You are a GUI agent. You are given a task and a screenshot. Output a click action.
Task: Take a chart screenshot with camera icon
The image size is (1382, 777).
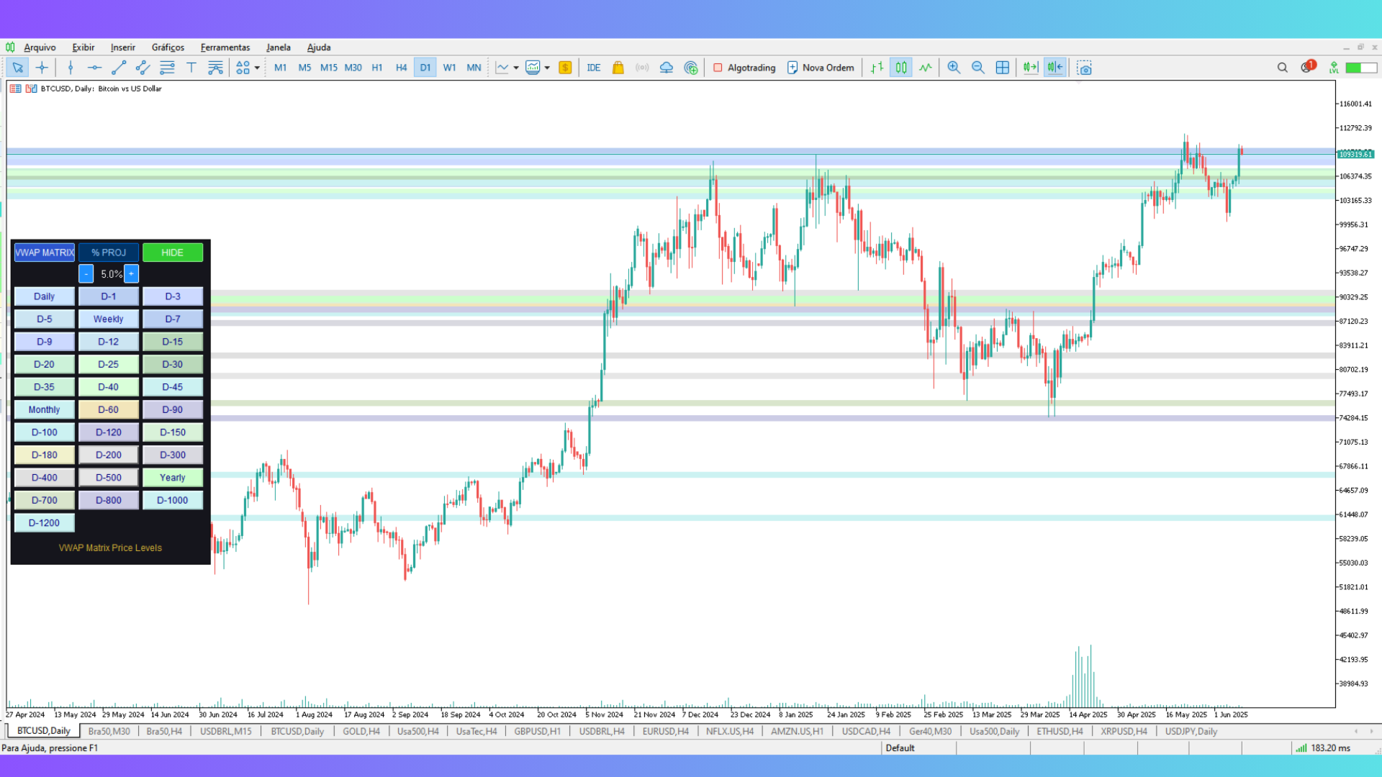[x=1084, y=68]
